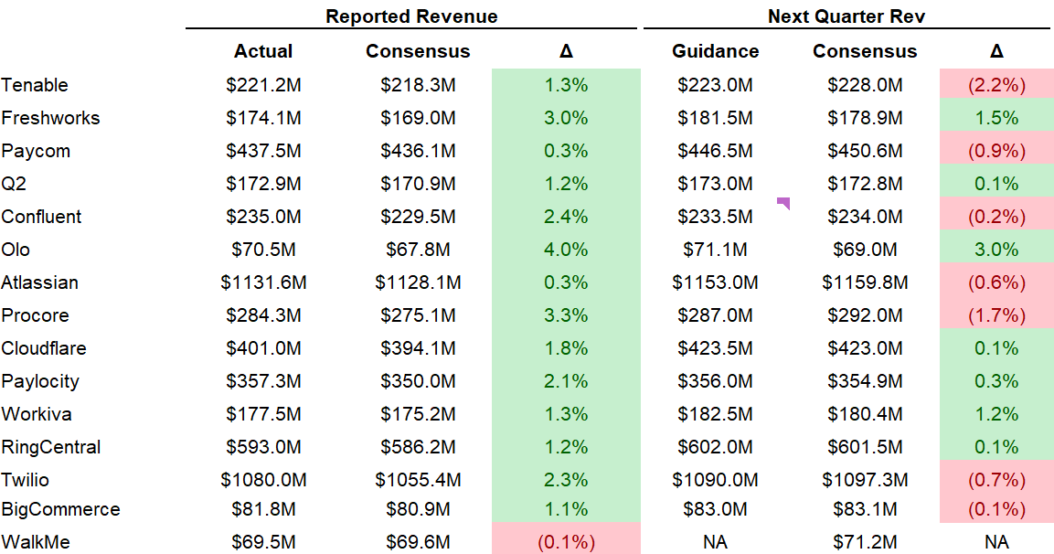Click Procore next-quarter consensus $292.0M

point(865,316)
